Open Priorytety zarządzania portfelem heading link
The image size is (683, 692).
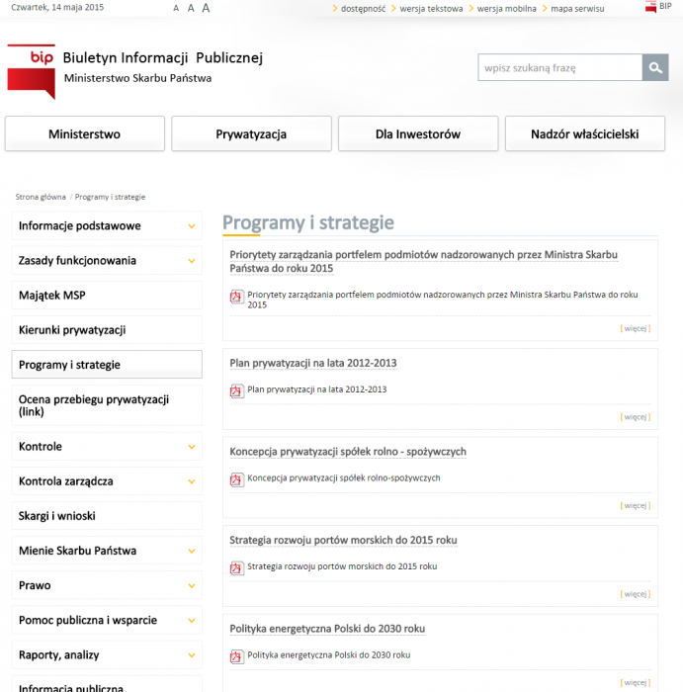tap(424, 261)
